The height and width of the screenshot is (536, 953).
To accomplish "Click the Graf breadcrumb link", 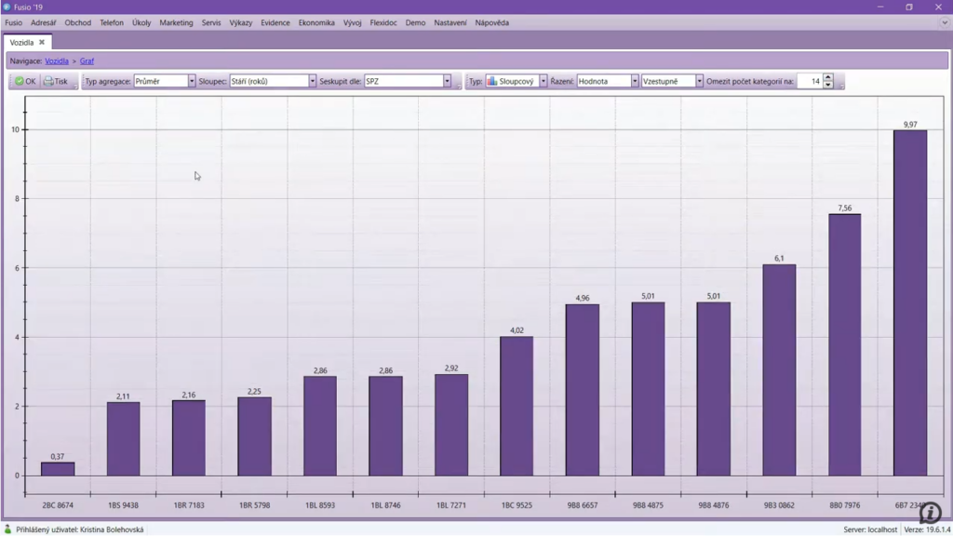I will pyautogui.click(x=87, y=60).
